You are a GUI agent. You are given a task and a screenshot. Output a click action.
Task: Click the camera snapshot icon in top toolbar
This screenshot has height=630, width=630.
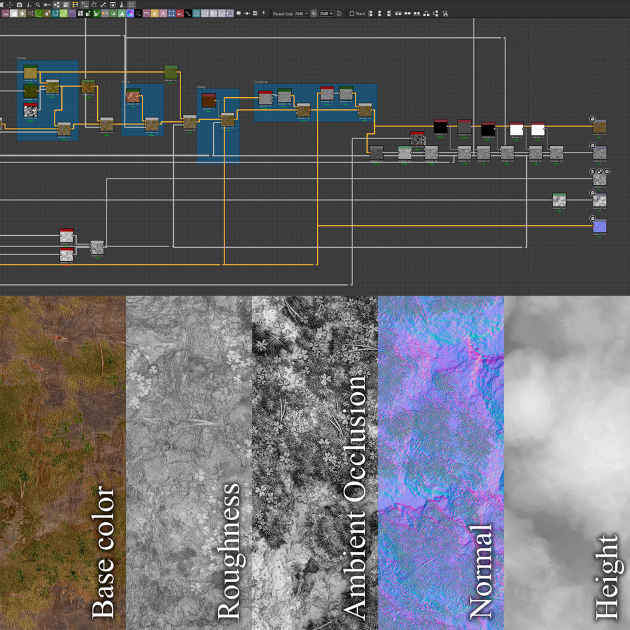19,5
